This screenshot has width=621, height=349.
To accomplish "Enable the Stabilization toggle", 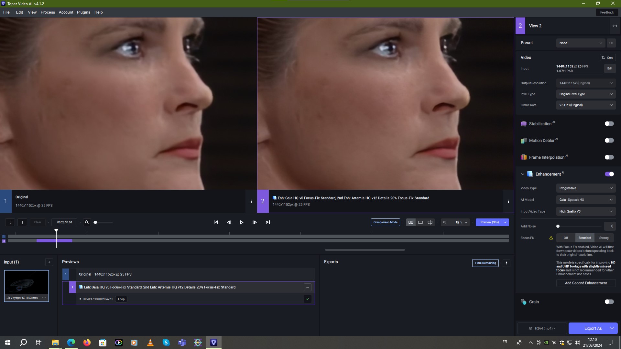I will 609,124.
